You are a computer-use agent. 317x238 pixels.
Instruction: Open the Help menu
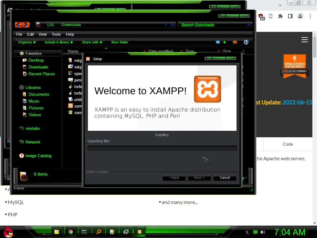tap(70, 34)
